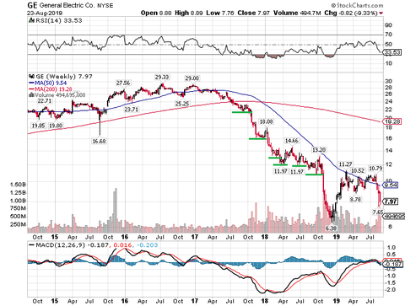Click the candlestick icon before GE (Weekly)
Screen dimensions: 405x306
[31, 77]
